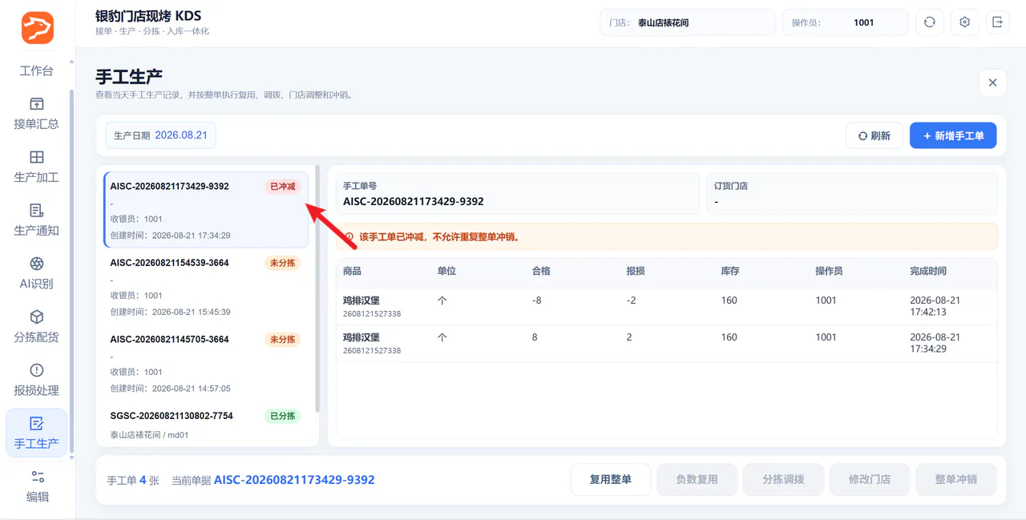Select order SGSC-20260821130802-7754 in the list
Screen dimensions: 1026x520
coord(206,425)
